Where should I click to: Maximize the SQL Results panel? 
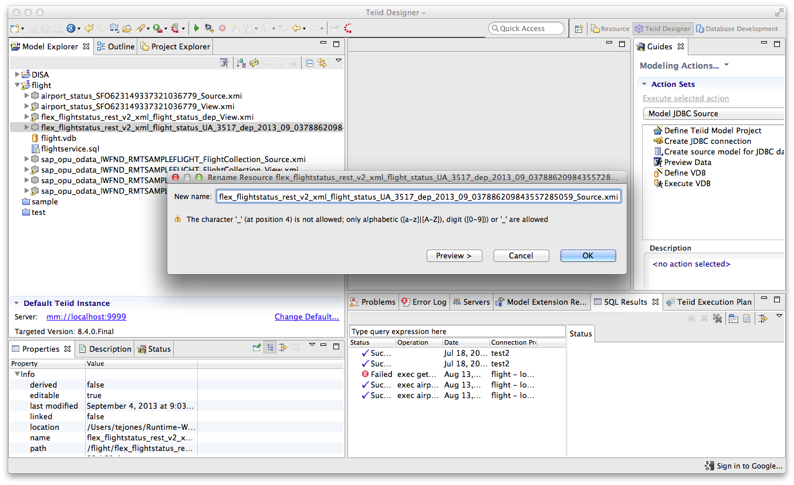[778, 300]
